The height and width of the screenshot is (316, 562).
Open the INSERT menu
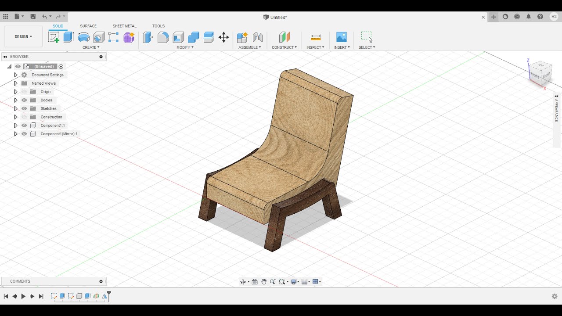[342, 47]
